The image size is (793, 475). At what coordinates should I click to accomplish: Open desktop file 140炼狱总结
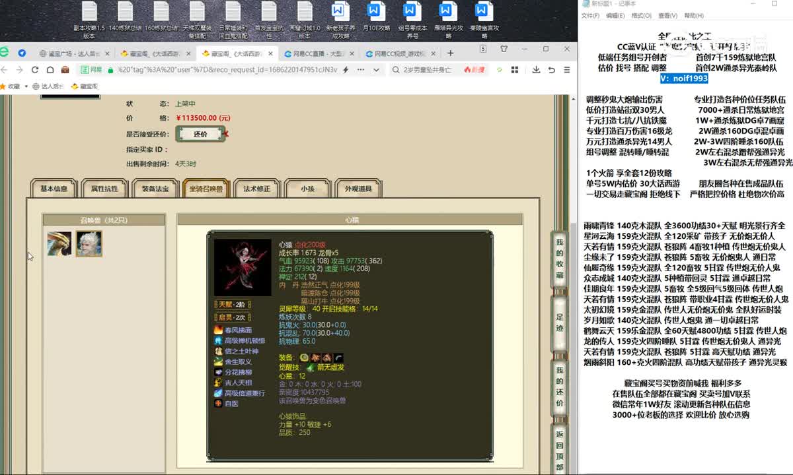pos(125,16)
